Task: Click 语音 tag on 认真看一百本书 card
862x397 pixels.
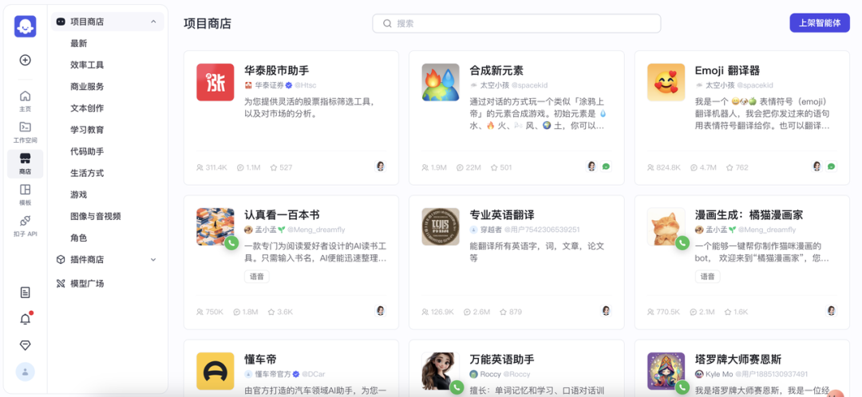Action: [257, 277]
